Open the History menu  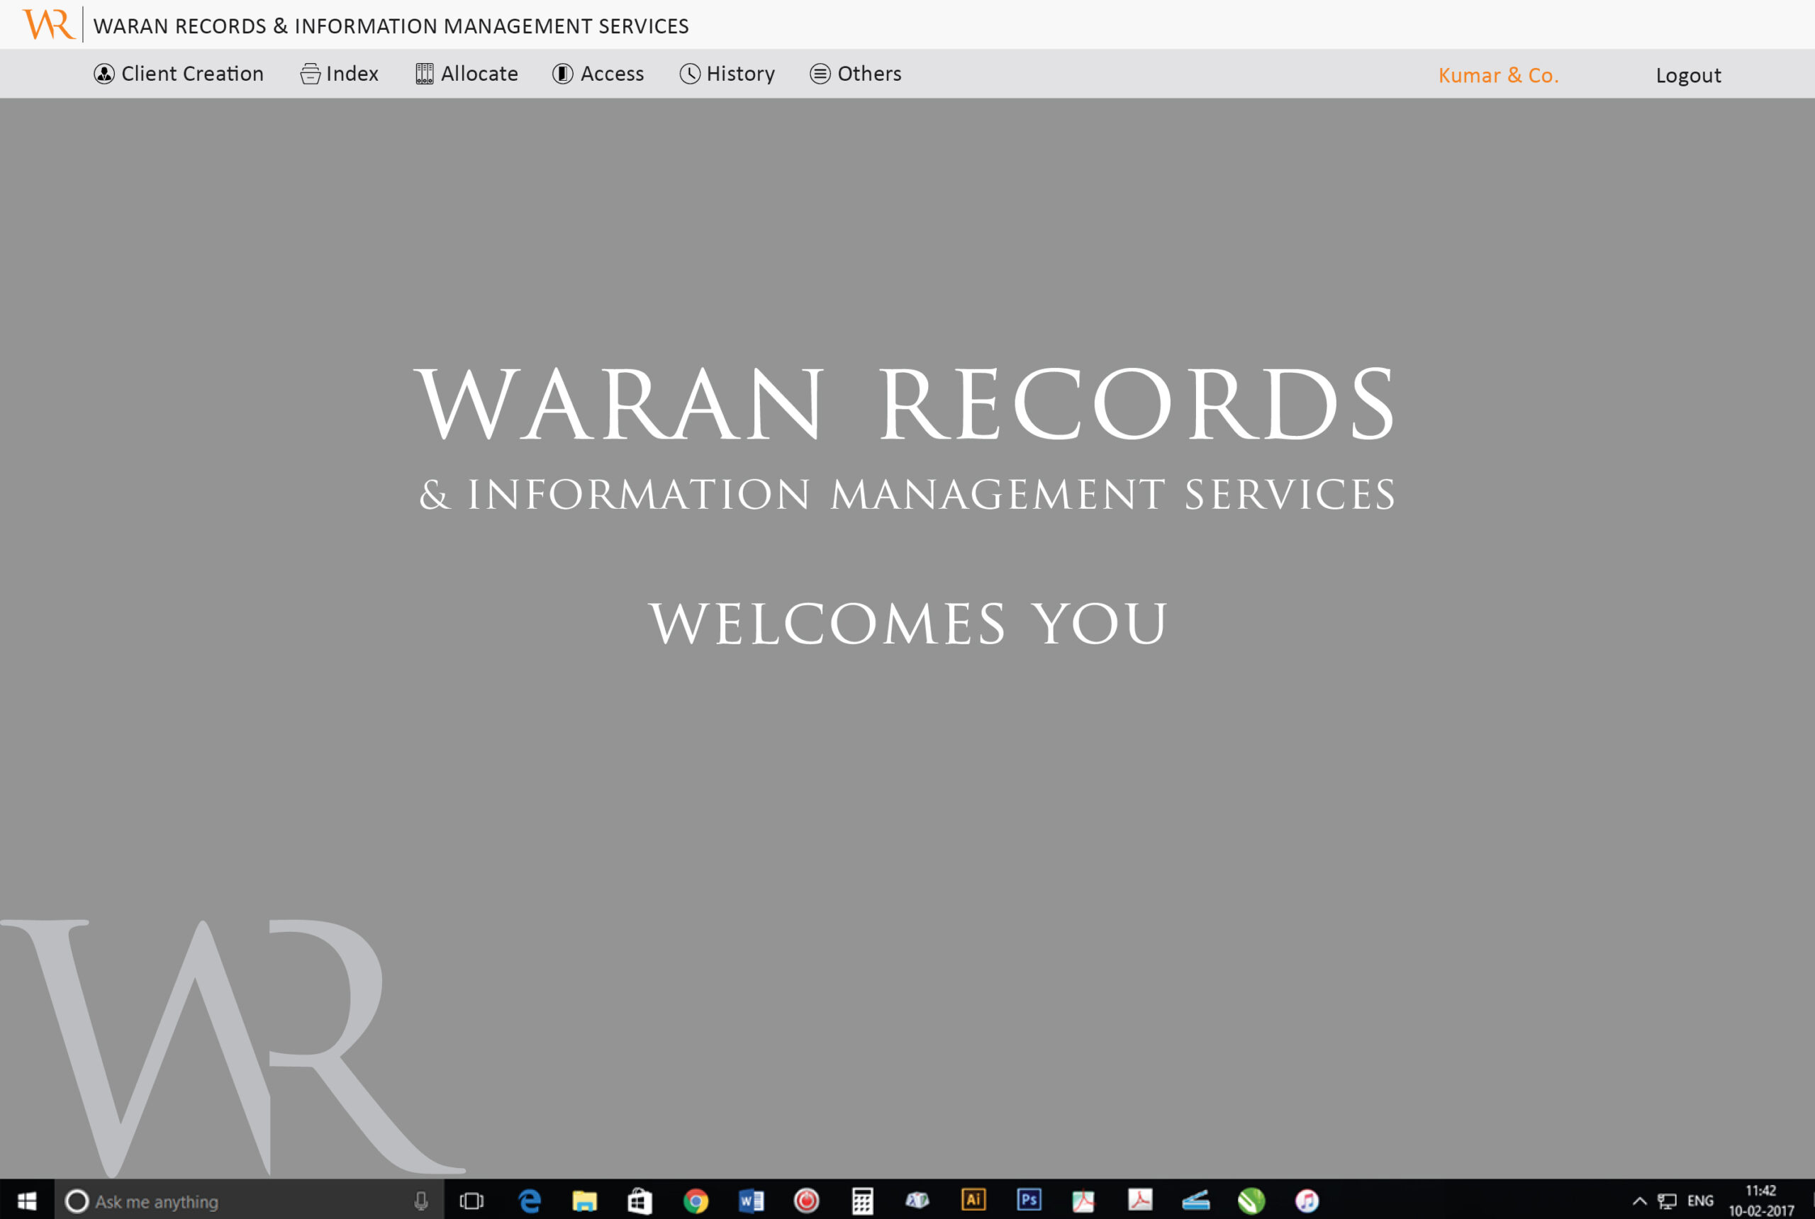click(x=727, y=74)
